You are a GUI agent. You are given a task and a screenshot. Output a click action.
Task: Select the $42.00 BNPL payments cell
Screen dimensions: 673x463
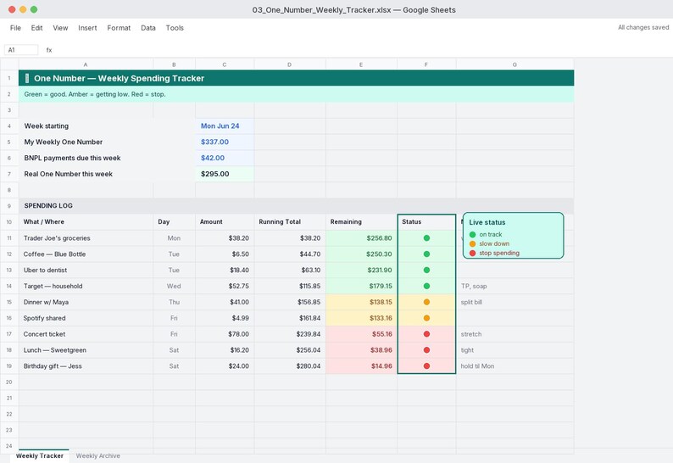[x=225, y=158]
